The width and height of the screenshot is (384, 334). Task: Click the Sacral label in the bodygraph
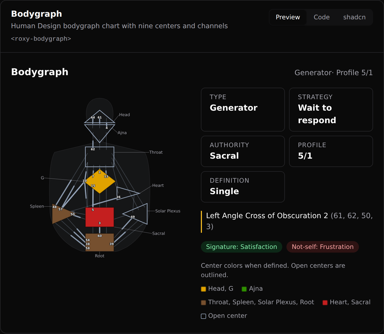[x=159, y=234]
